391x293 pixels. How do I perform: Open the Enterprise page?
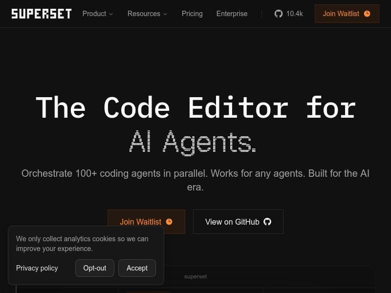[x=232, y=14]
